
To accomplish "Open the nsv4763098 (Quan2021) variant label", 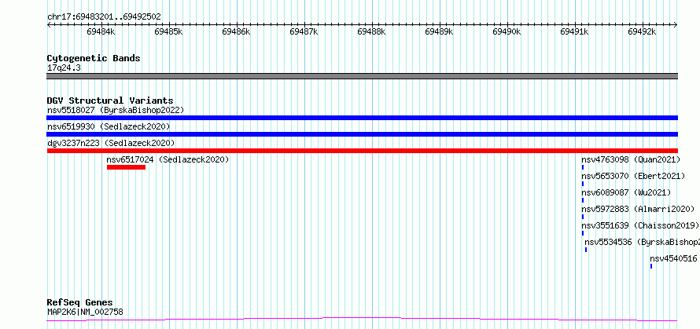I will [x=631, y=159].
